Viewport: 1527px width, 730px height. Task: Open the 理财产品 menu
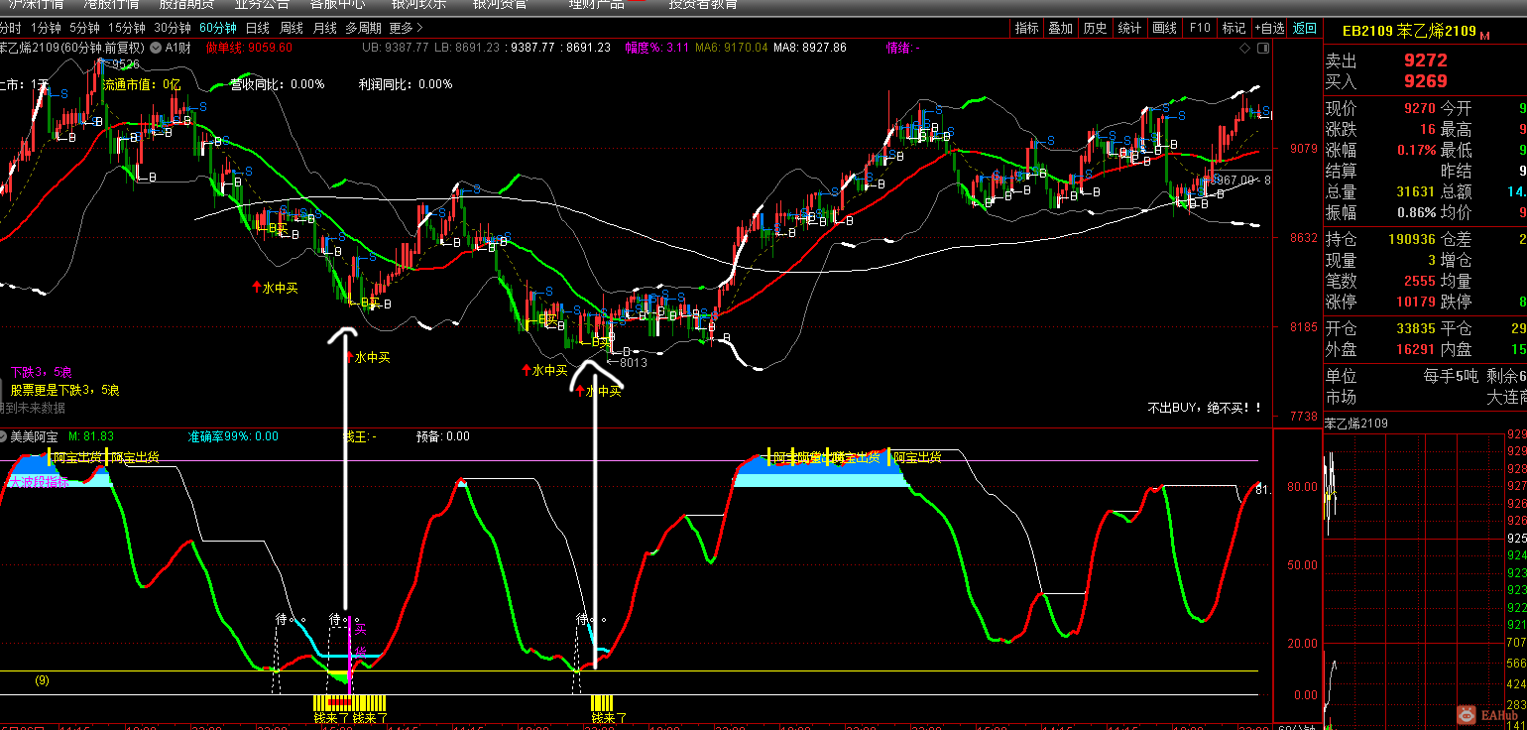[x=597, y=4]
